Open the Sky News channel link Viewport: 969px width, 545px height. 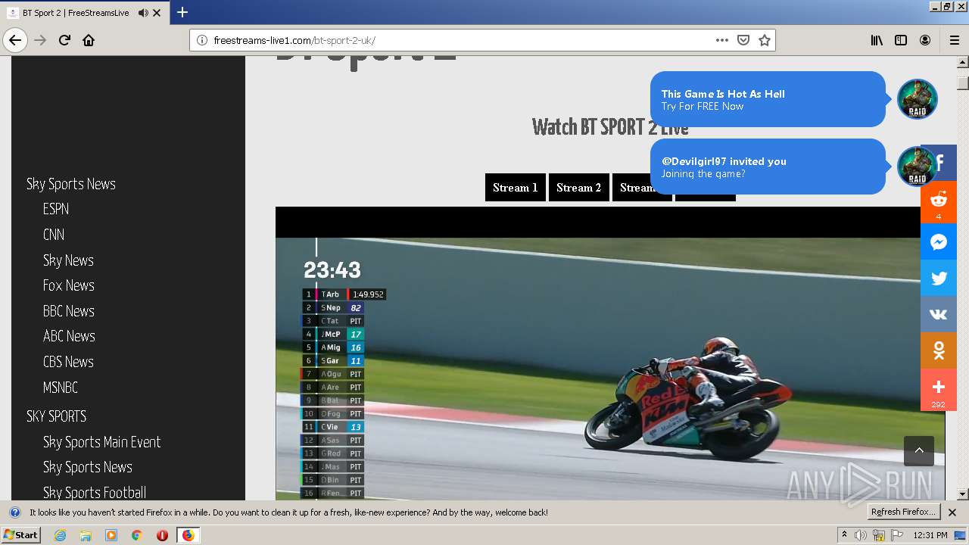point(68,260)
